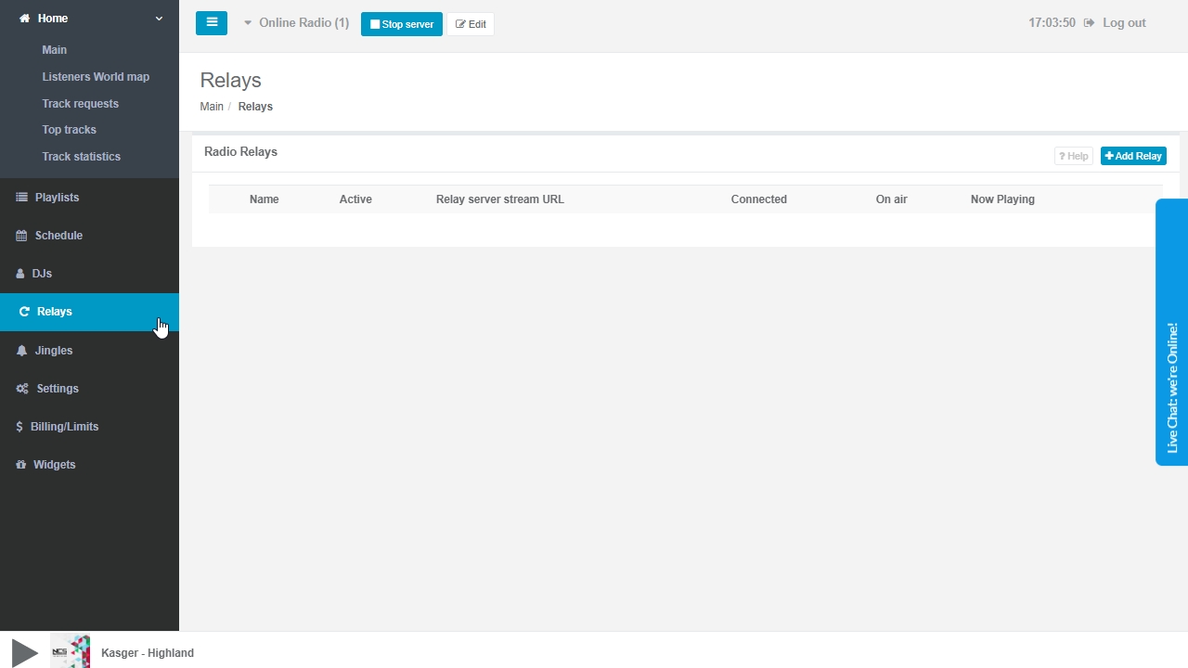Open the Schedule section
Screen dimensions: 1188x668
[x=89, y=236]
